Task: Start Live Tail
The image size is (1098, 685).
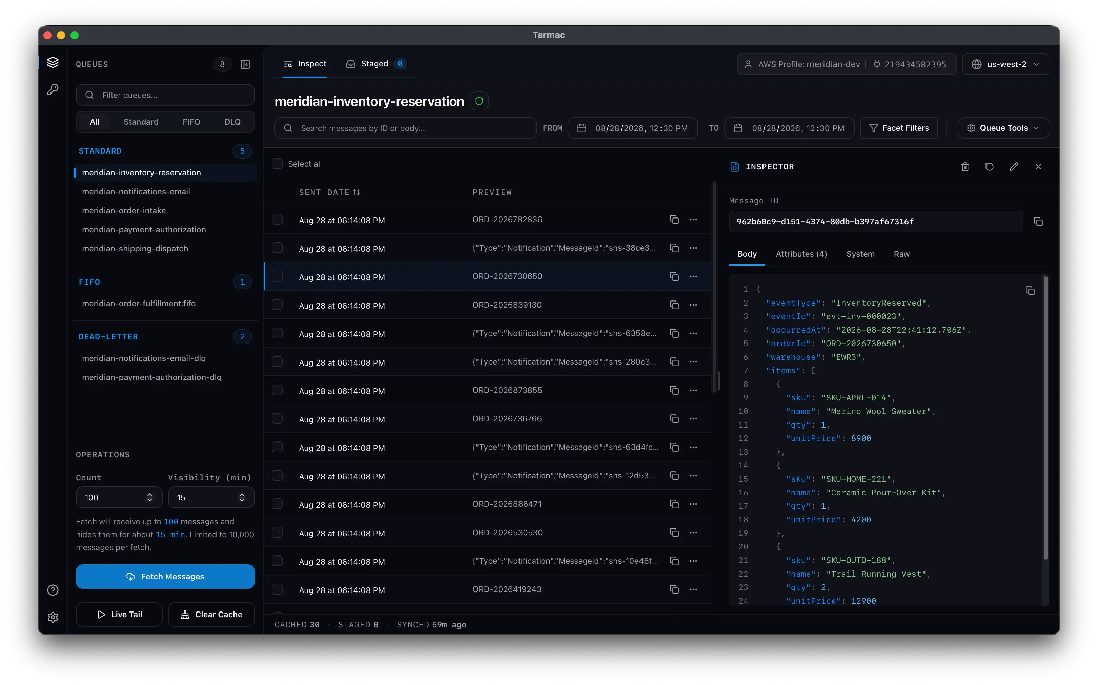Action: click(119, 614)
